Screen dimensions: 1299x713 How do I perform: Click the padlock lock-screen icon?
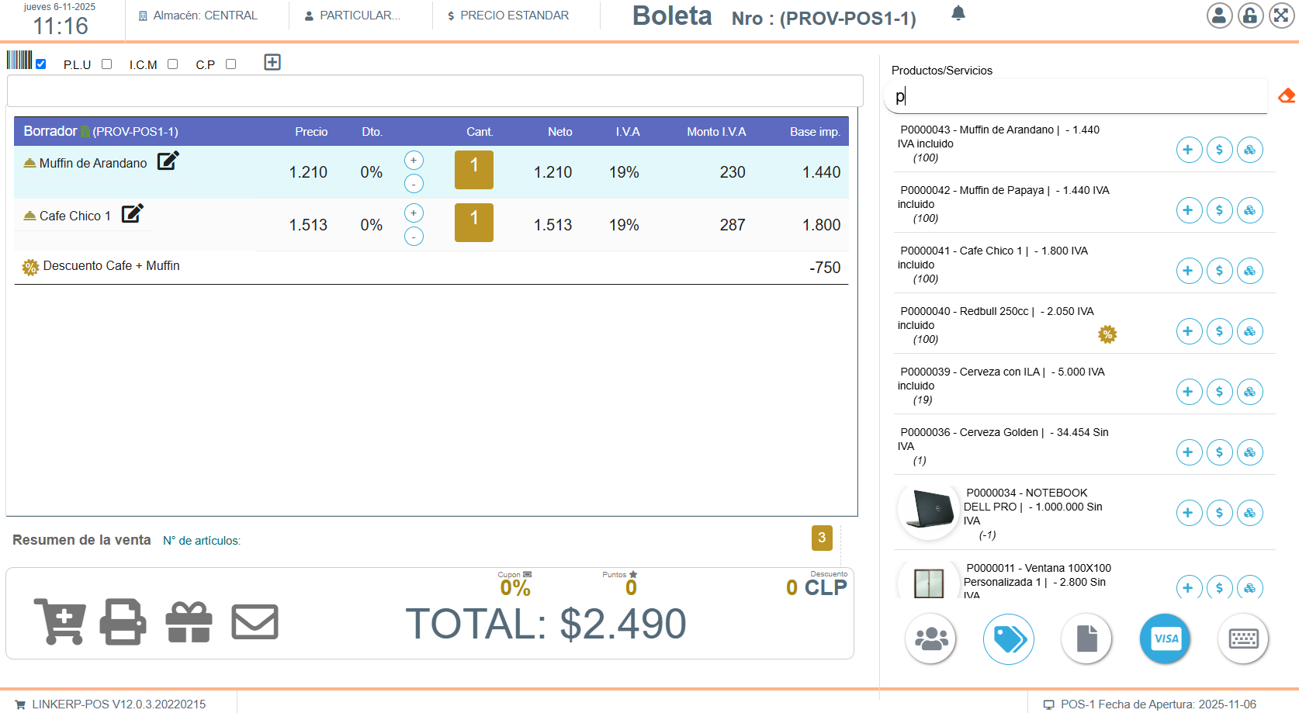click(x=1250, y=16)
